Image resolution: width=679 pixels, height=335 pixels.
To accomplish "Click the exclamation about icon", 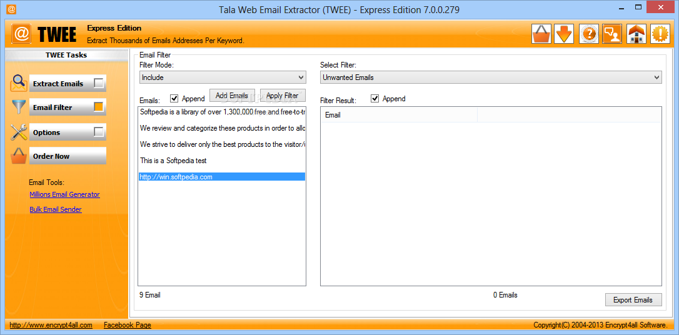I will point(660,34).
